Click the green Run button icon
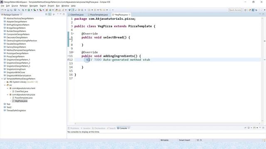Image resolution: width=266 pixels, height=149 pixels. [x=29, y=10]
